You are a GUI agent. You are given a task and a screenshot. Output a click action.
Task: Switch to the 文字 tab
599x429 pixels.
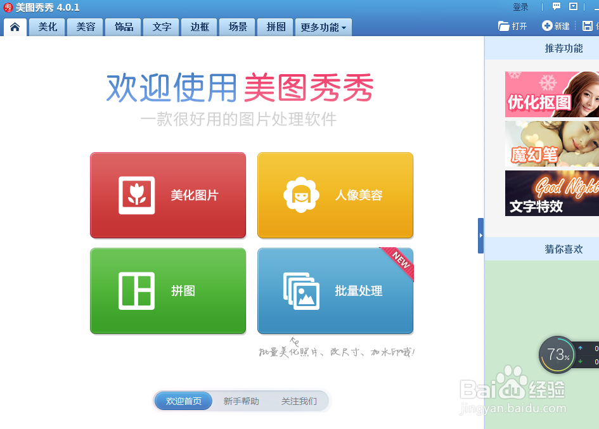[161, 27]
